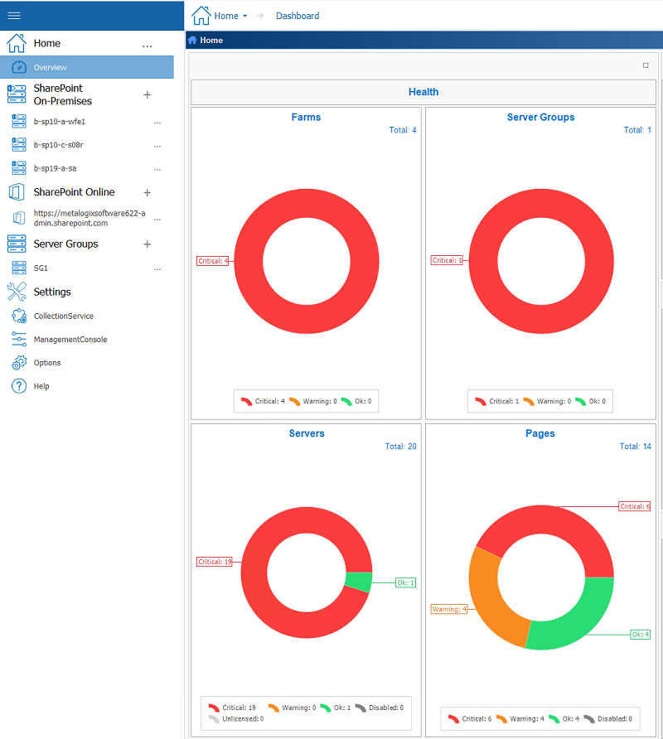Open CollectionService settings icon

point(18,316)
